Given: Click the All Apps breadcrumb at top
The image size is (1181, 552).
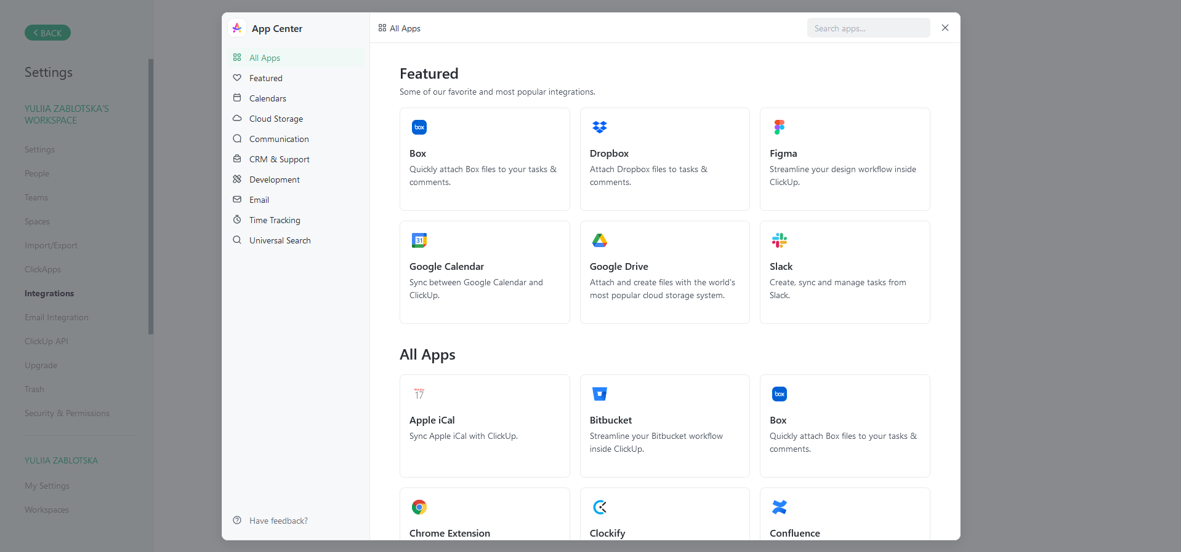Looking at the screenshot, I should [400, 28].
